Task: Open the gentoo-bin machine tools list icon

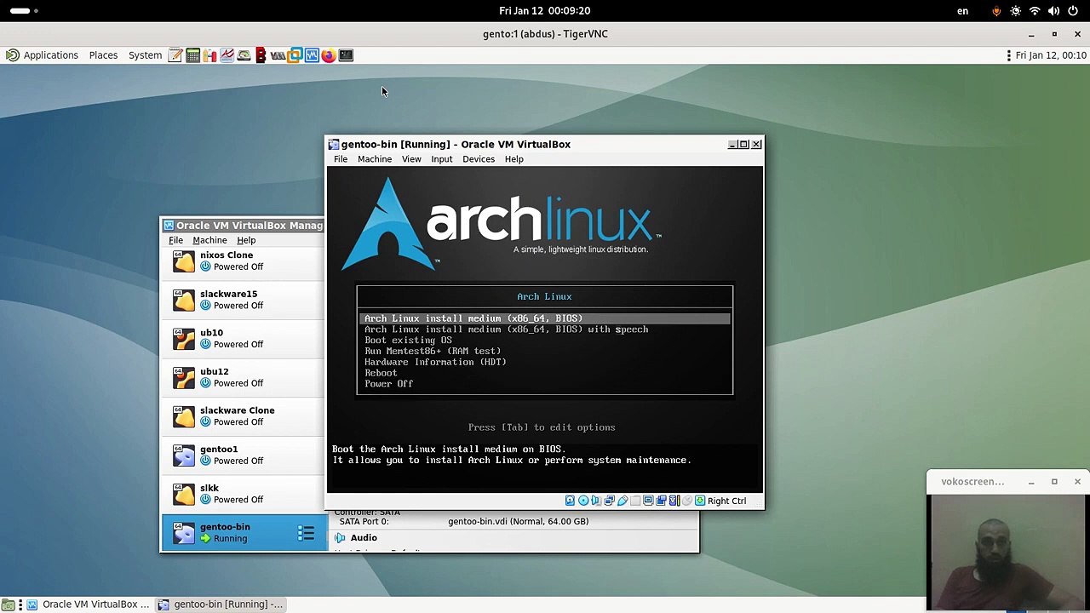Action: point(307,533)
